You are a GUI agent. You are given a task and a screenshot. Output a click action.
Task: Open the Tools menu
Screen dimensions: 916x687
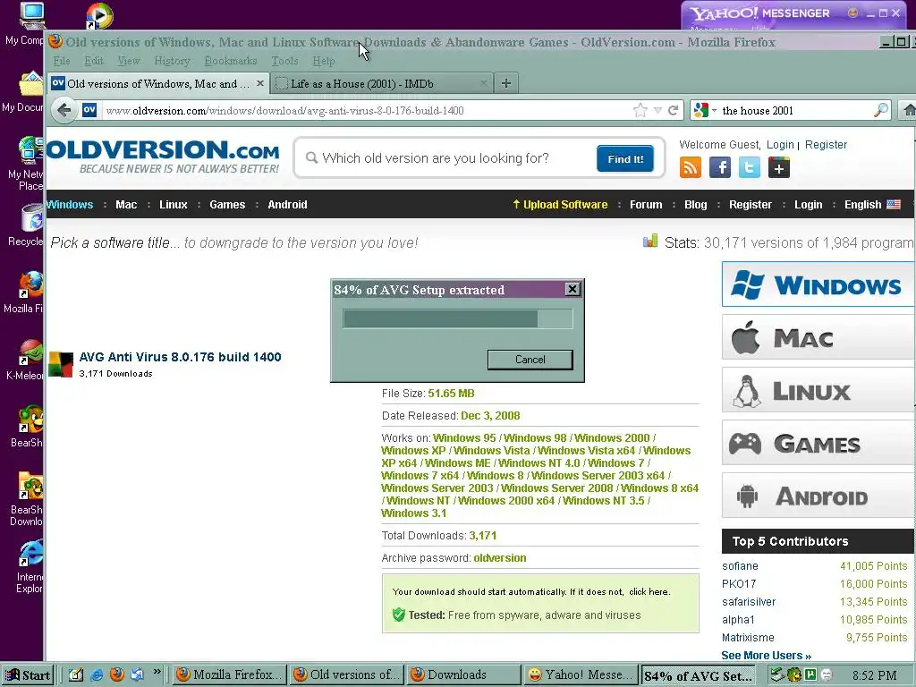click(284, 61)
